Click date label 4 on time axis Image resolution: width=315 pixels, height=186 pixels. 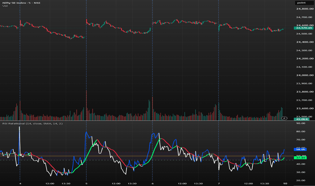(x=20, y=184)
